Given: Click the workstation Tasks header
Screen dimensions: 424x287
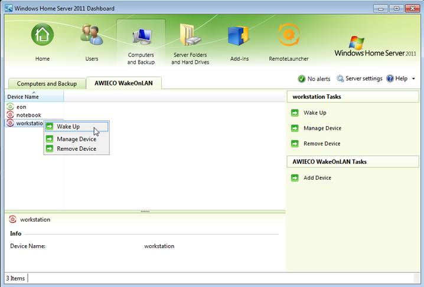Looking at the screenshot, I should point(353,97).
